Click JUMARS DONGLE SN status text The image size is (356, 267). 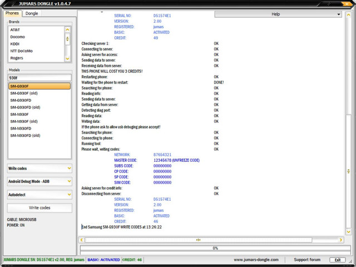pyautogui.click(x=44, y=260)
